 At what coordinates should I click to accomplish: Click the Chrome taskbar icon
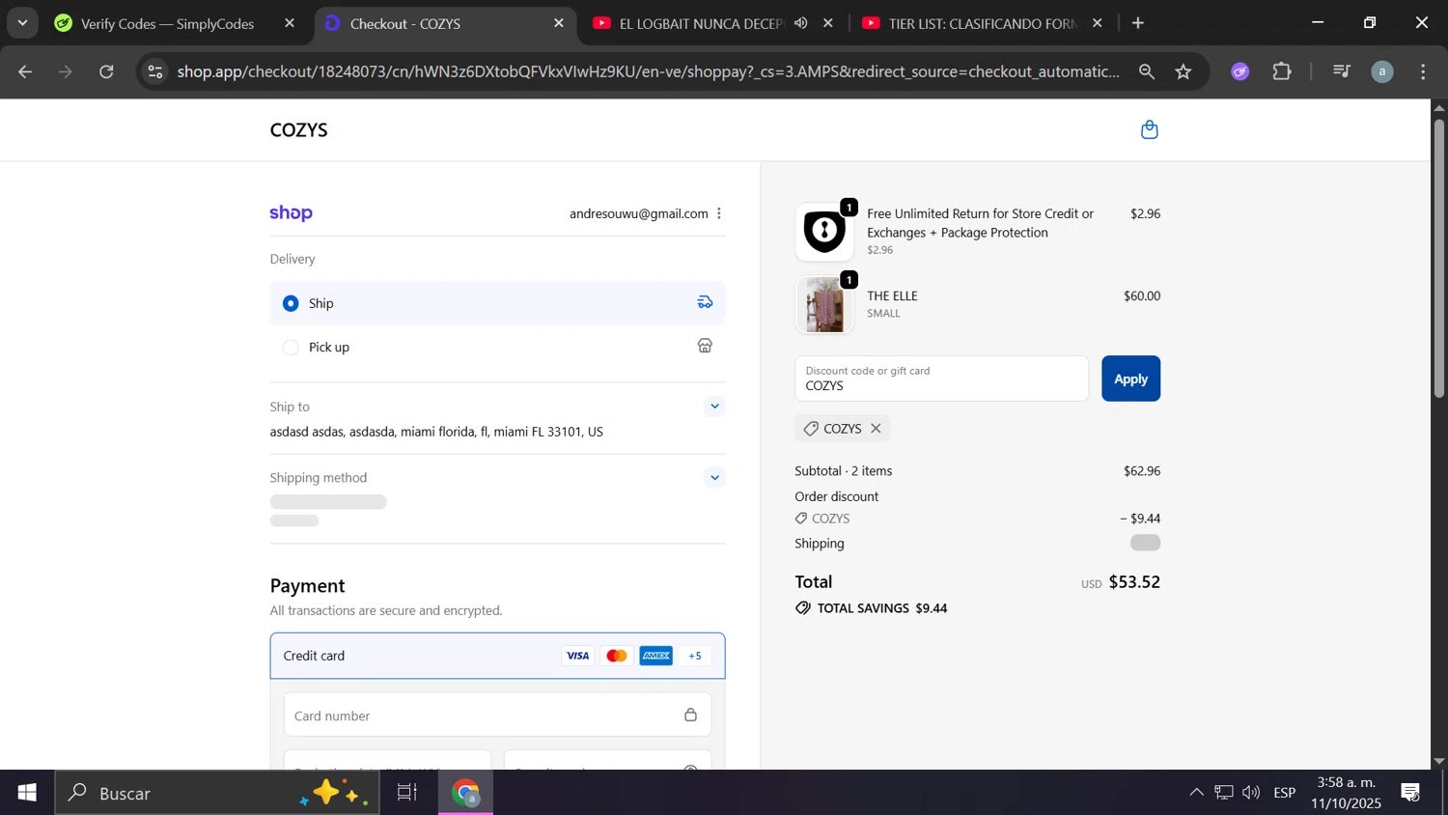pos(466,793)
